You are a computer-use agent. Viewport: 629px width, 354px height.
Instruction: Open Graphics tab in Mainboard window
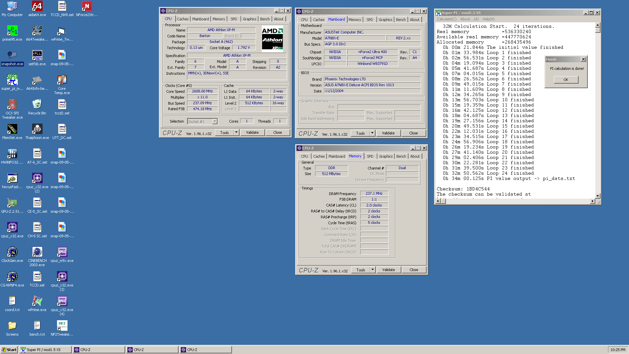(x=385, y=20)
